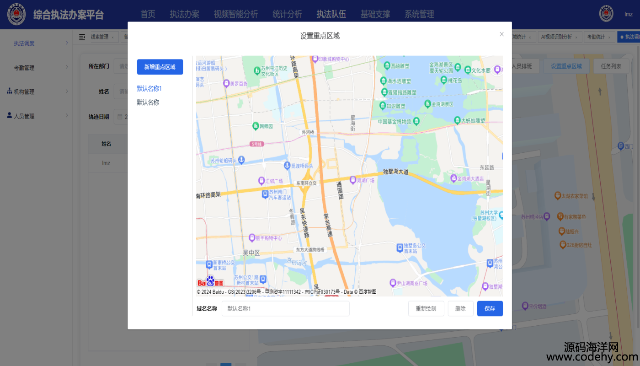Open the calendar icon in 轨迹日期 field

pyautogui.click(x=120, y=116)
